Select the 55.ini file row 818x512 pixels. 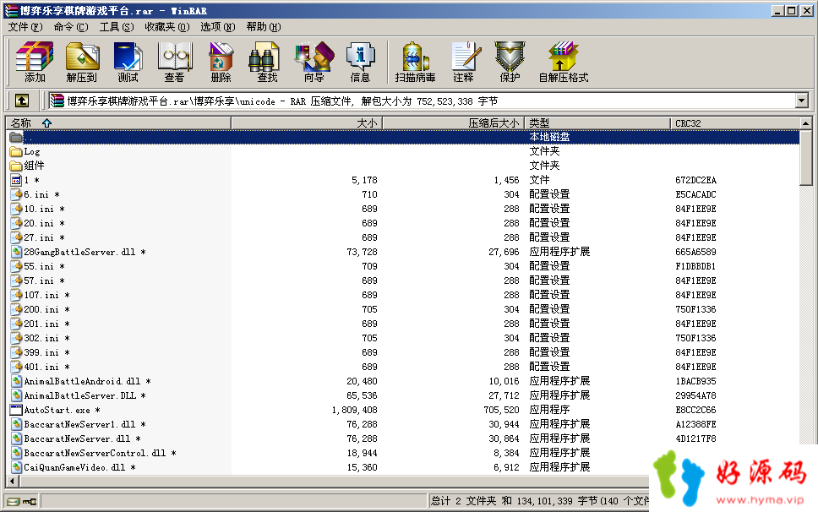click(x=403, y=266)
